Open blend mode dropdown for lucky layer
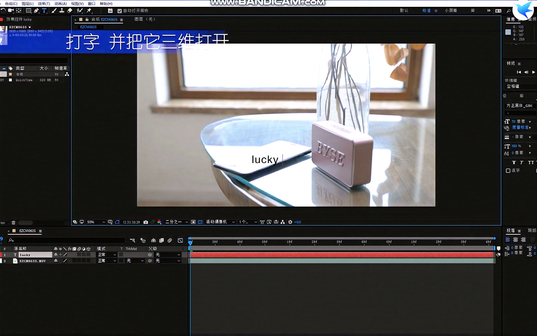The image size is (537, 336). (x=107, y=255)
